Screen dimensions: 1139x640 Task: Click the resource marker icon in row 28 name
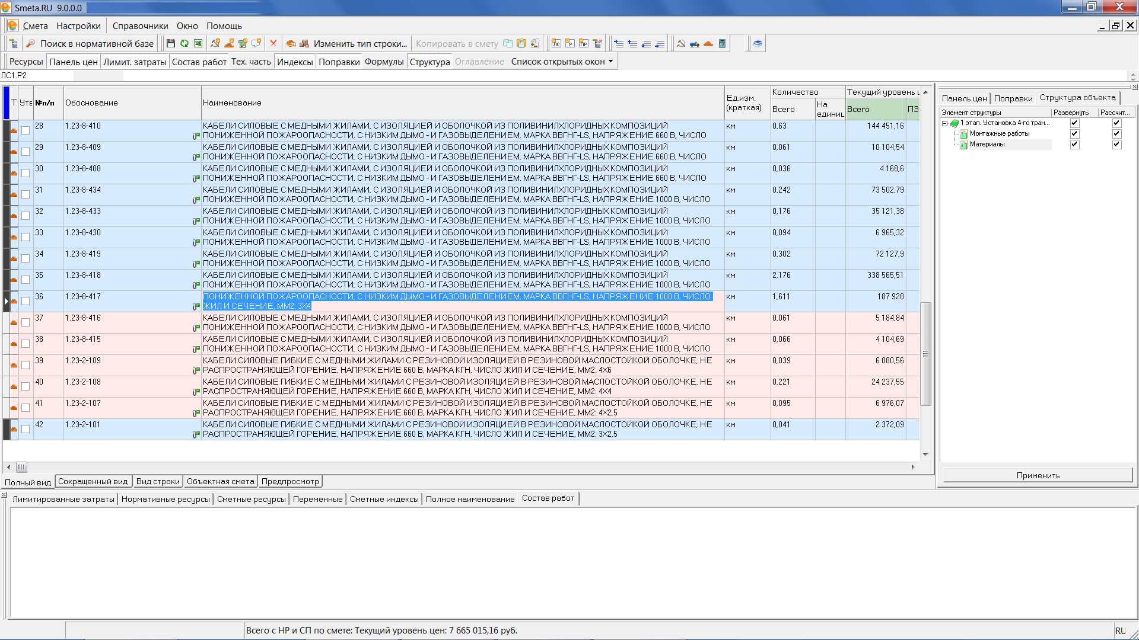pos(196,136)
